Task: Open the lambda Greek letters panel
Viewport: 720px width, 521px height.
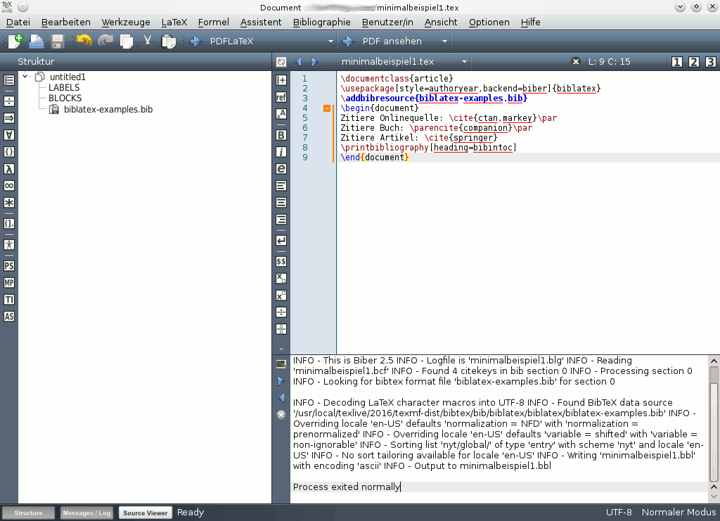Action: (x=8, y=169)
